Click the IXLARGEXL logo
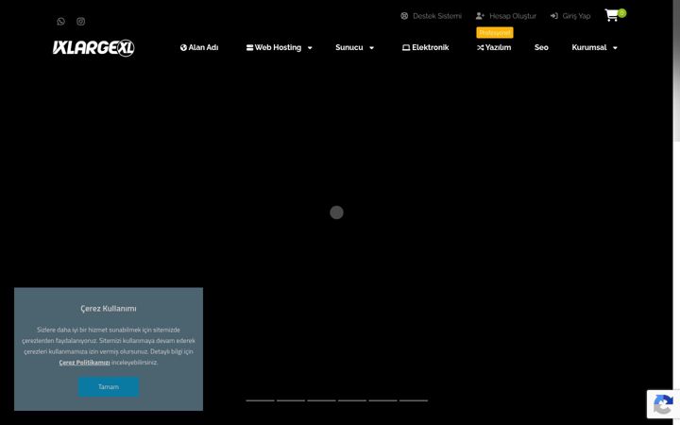 click(x=93, y=48)
